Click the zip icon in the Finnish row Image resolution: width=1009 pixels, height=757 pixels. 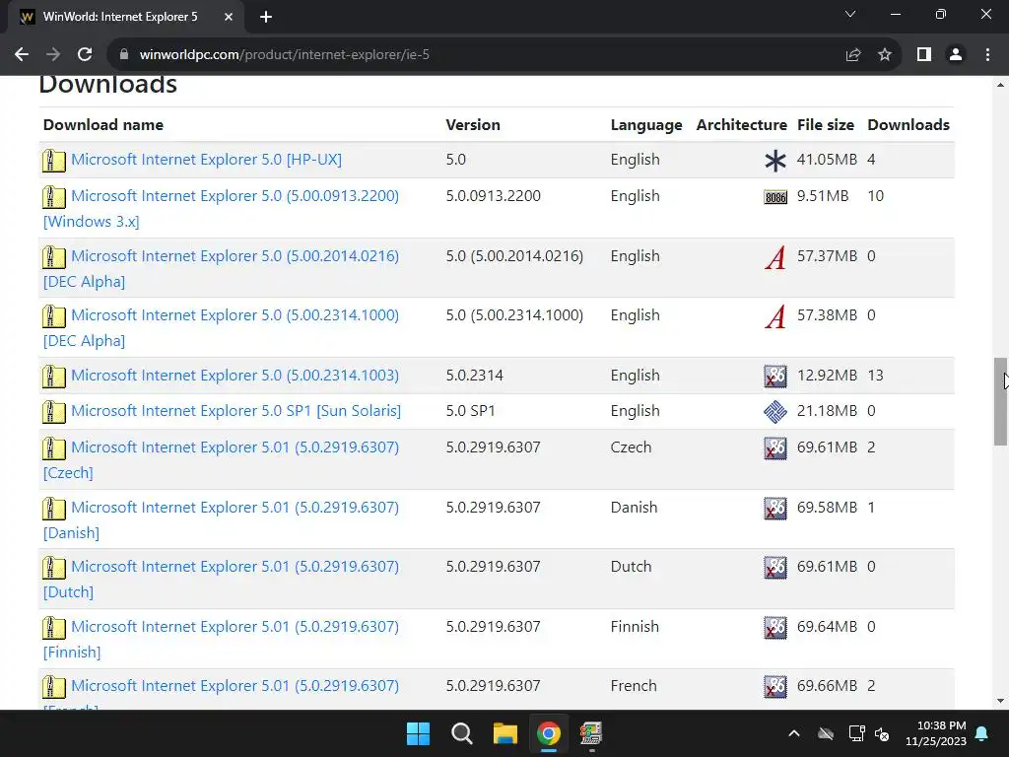click(54, 628)
